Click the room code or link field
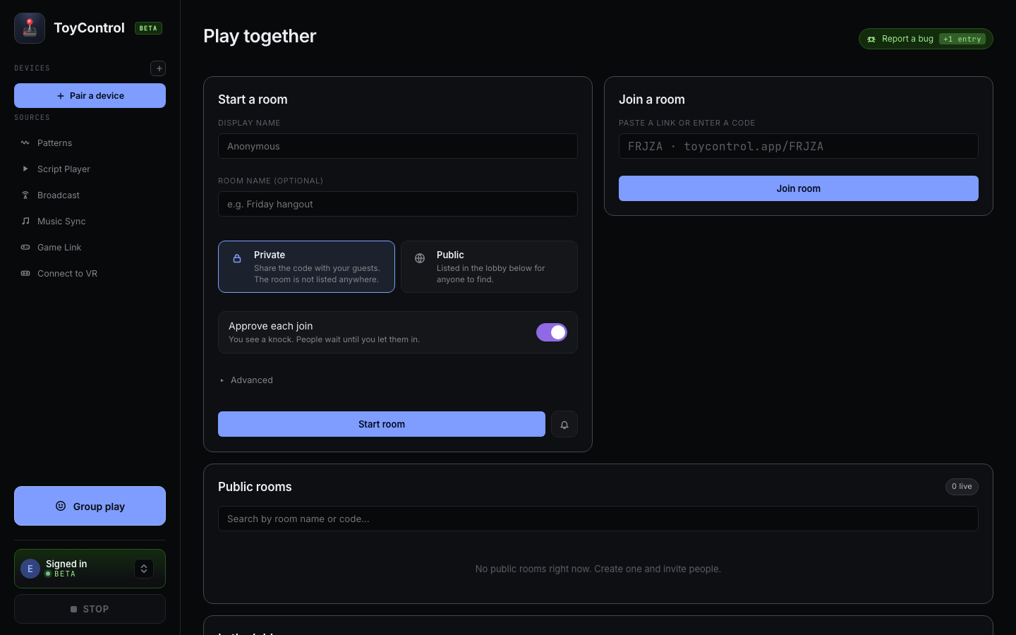Screen dimensions: 1016x635 799,146
